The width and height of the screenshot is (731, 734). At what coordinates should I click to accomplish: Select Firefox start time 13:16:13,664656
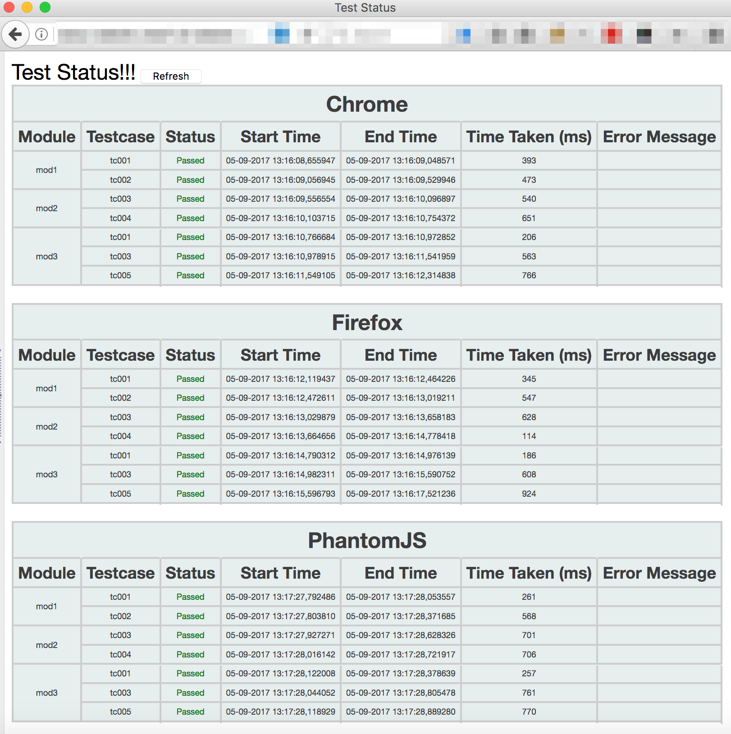pos(281,436)
